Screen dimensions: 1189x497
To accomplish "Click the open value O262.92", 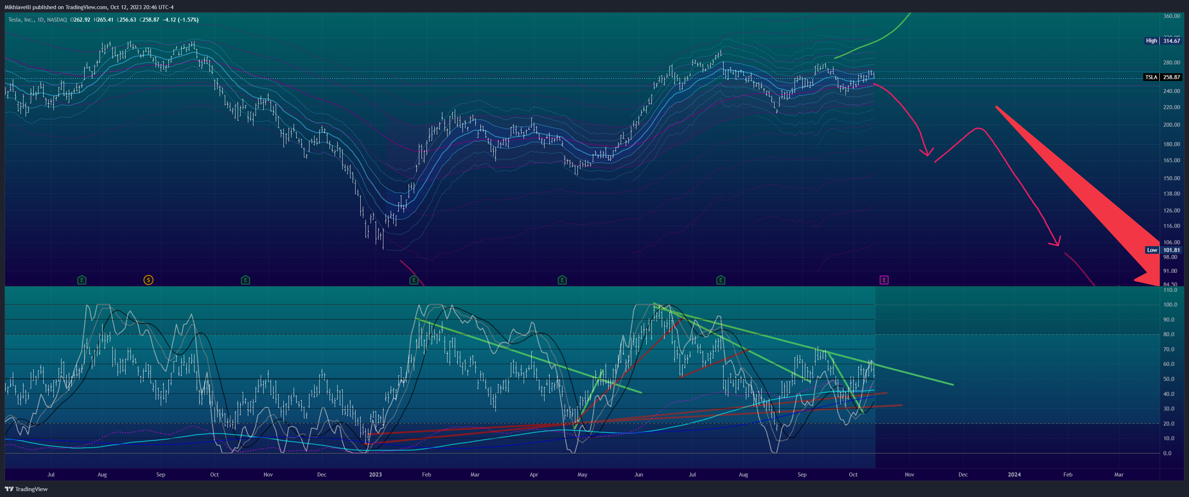I will click(80, 20).
